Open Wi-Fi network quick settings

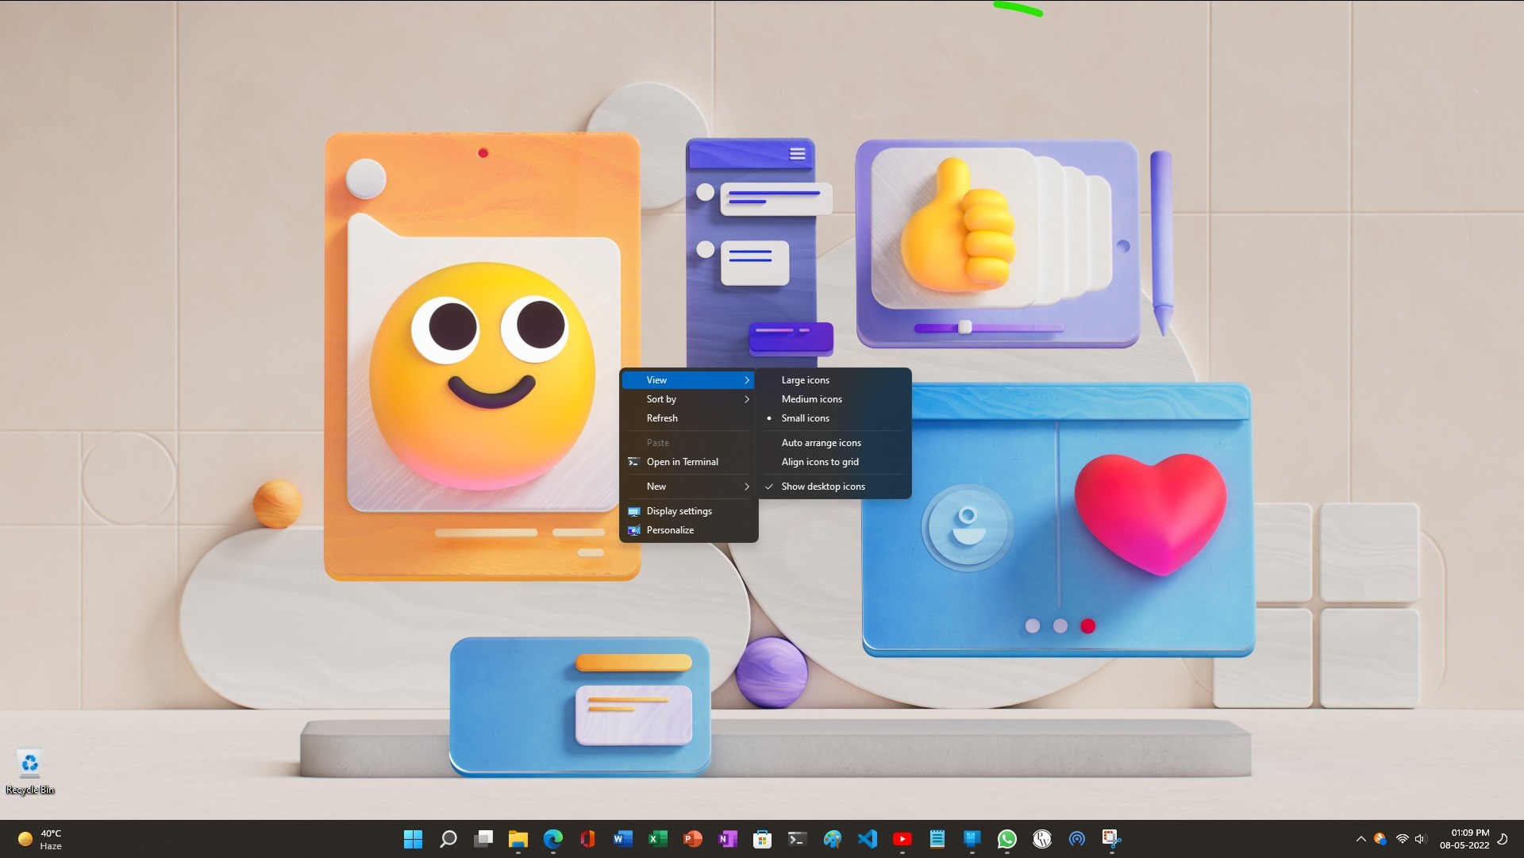pyautogui.click(x=1402, y=839)
